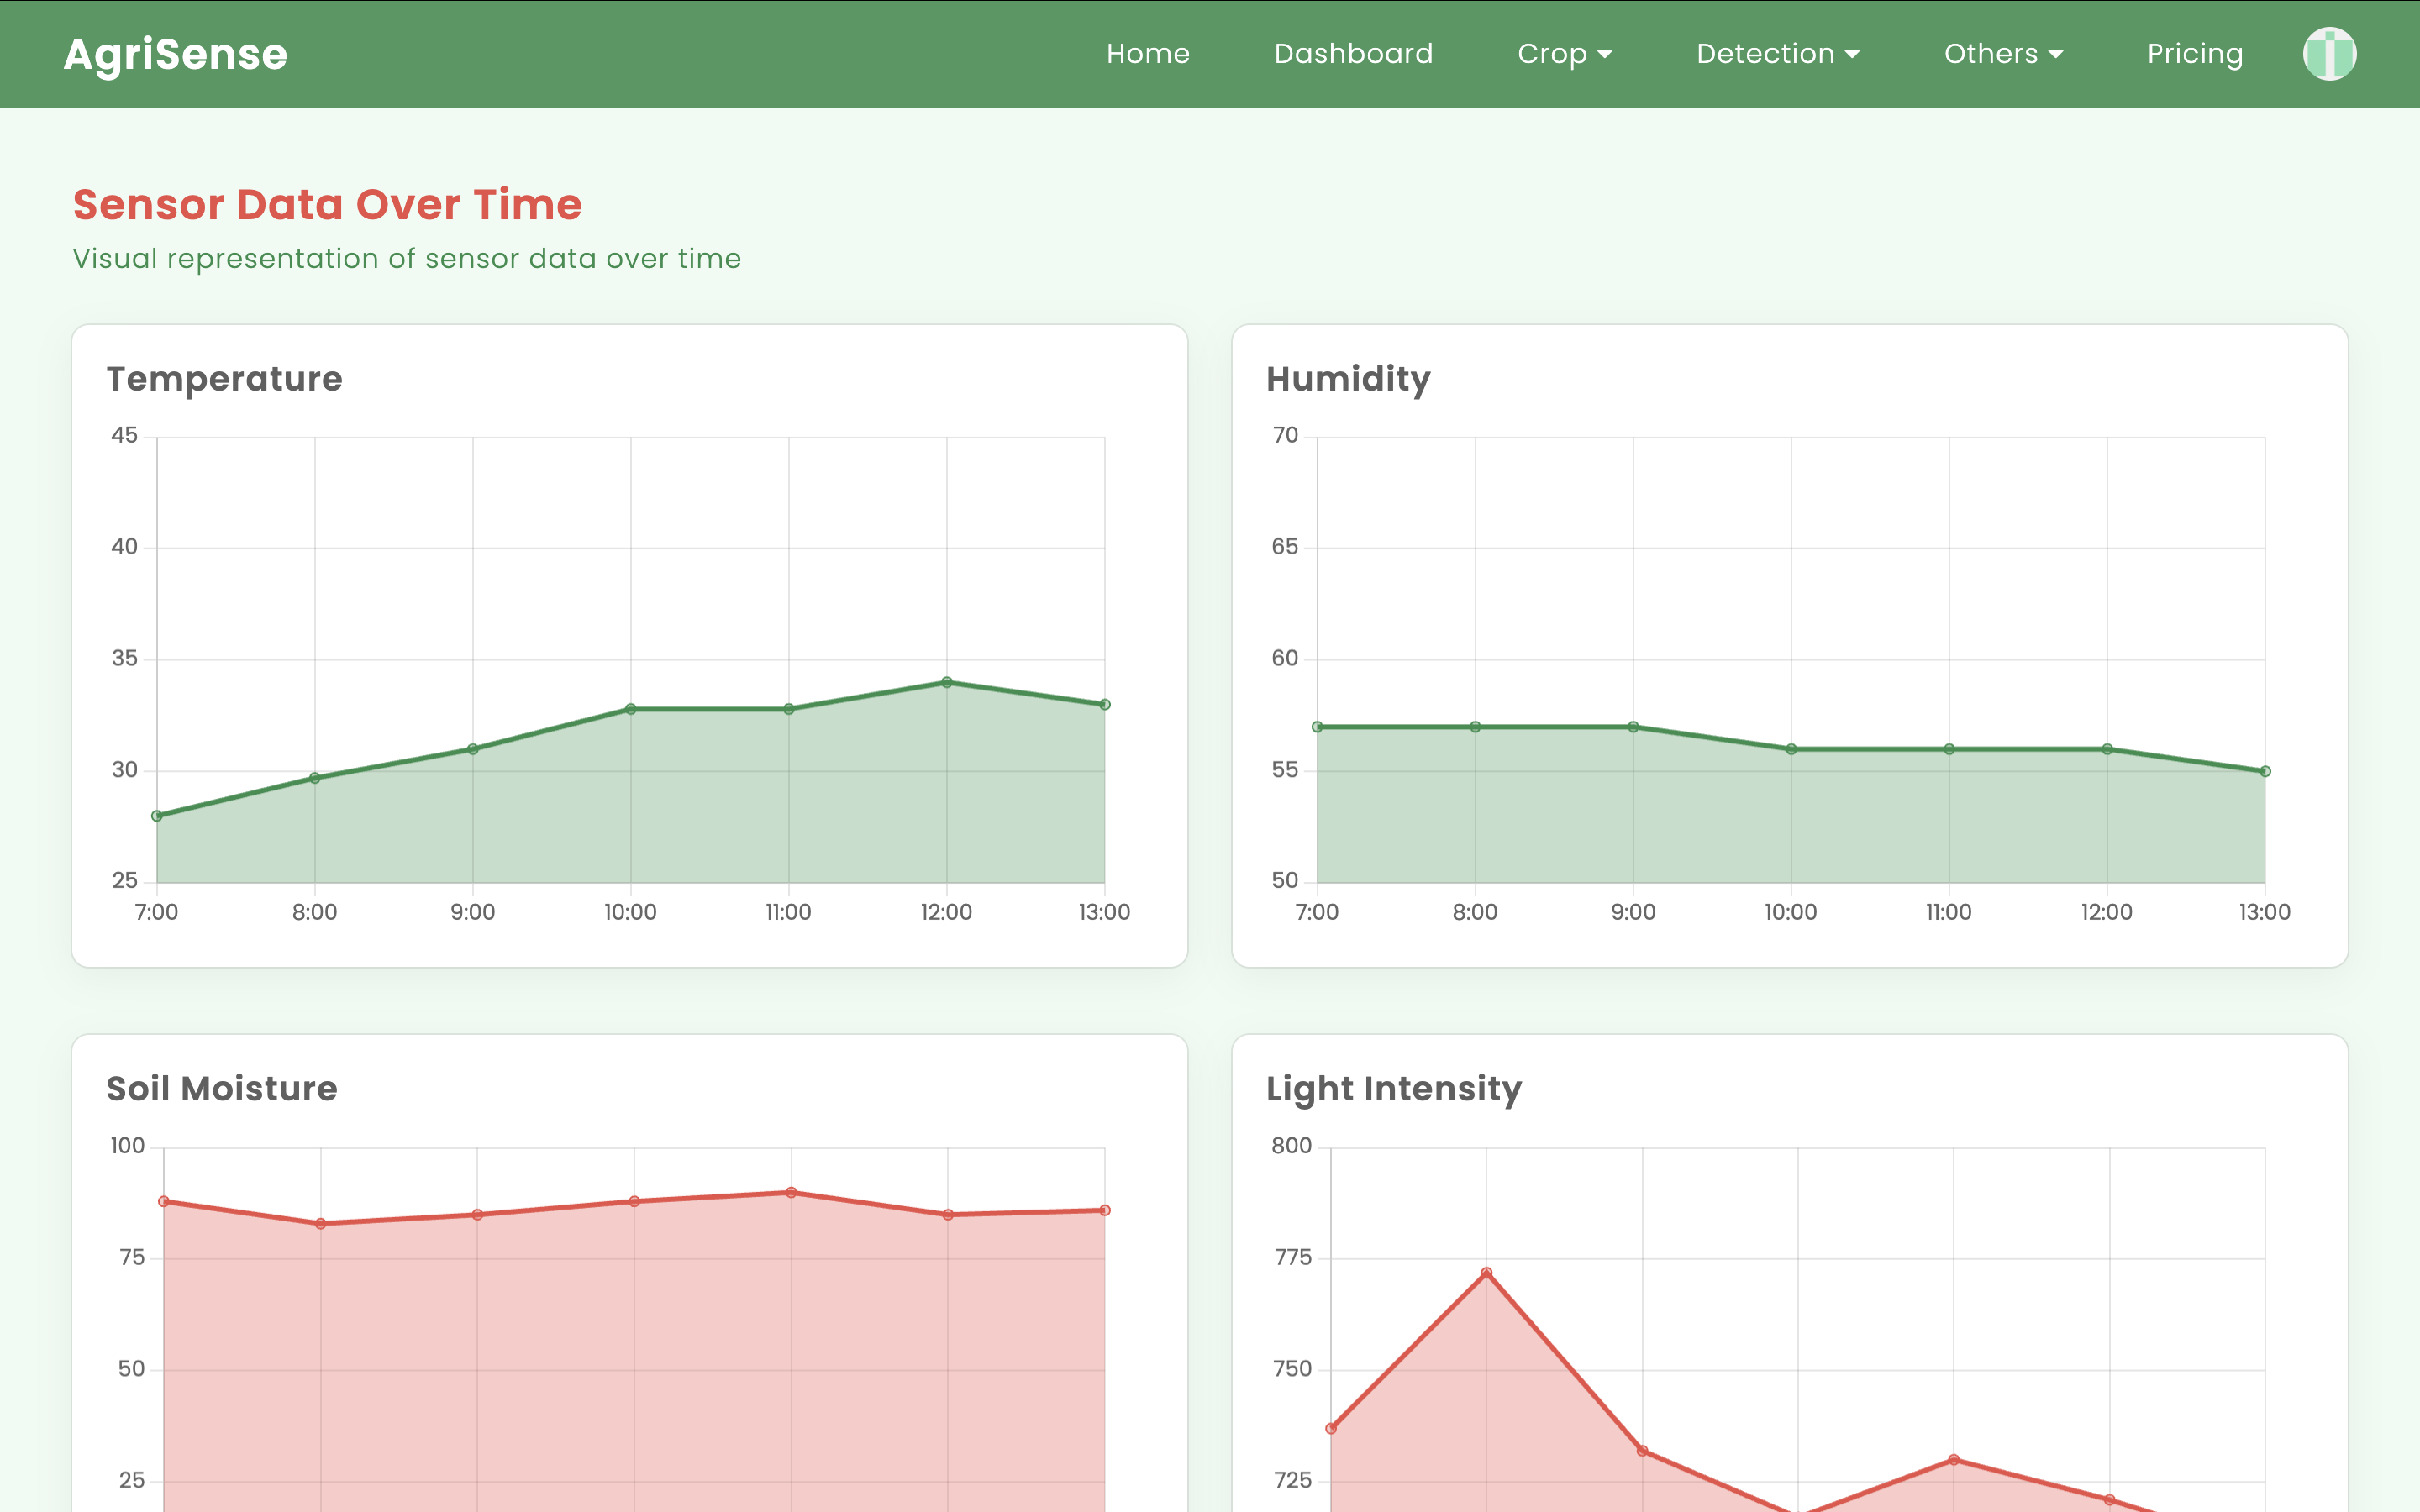Open the Pricing page
2420x1512 pixels.
point(2194,54)
